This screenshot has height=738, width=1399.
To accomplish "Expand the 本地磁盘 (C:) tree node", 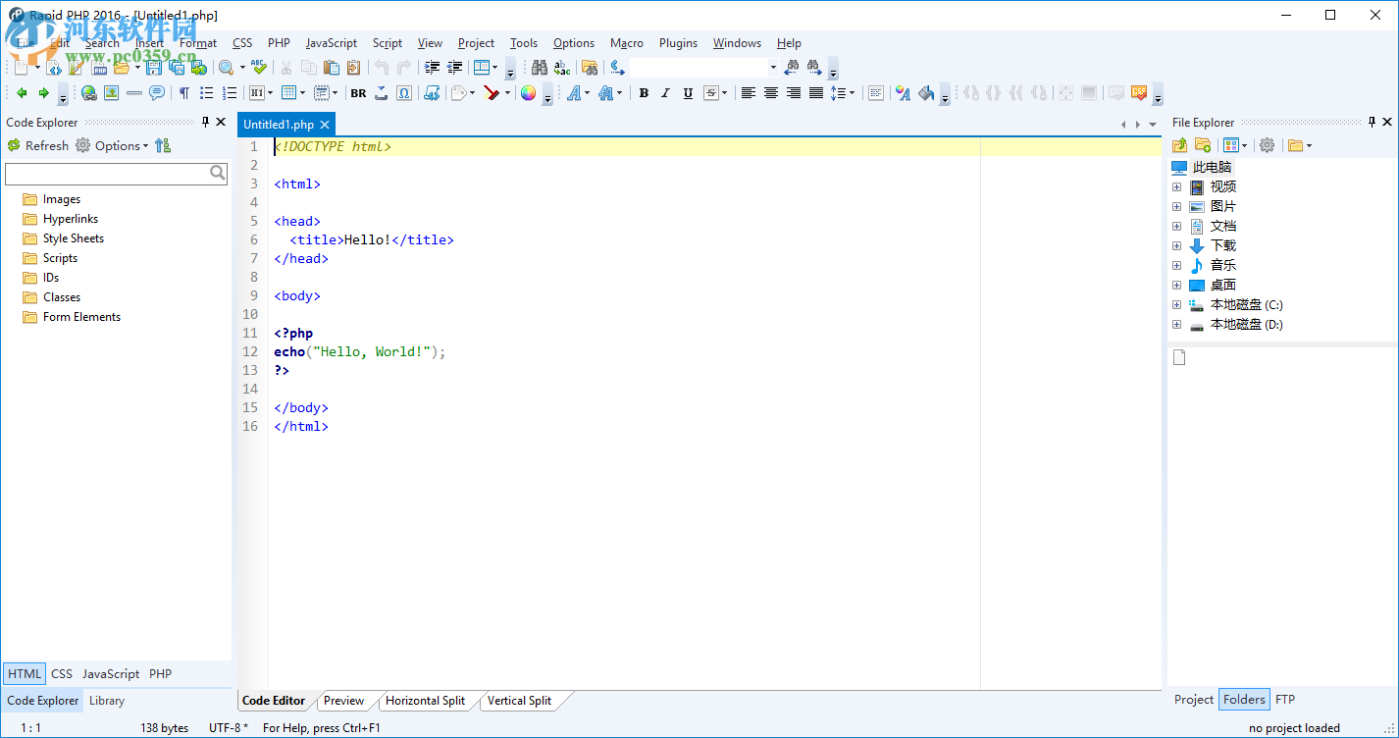I will pos(1176,305).
